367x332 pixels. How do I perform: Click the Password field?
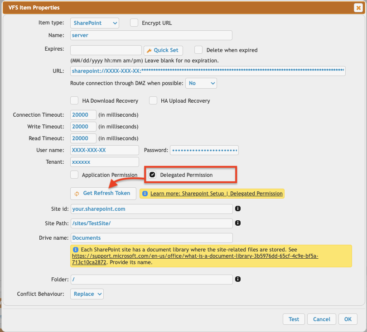click(x=204, y=150)
